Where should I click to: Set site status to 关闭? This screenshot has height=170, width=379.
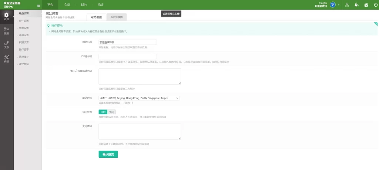coord(111,112)
